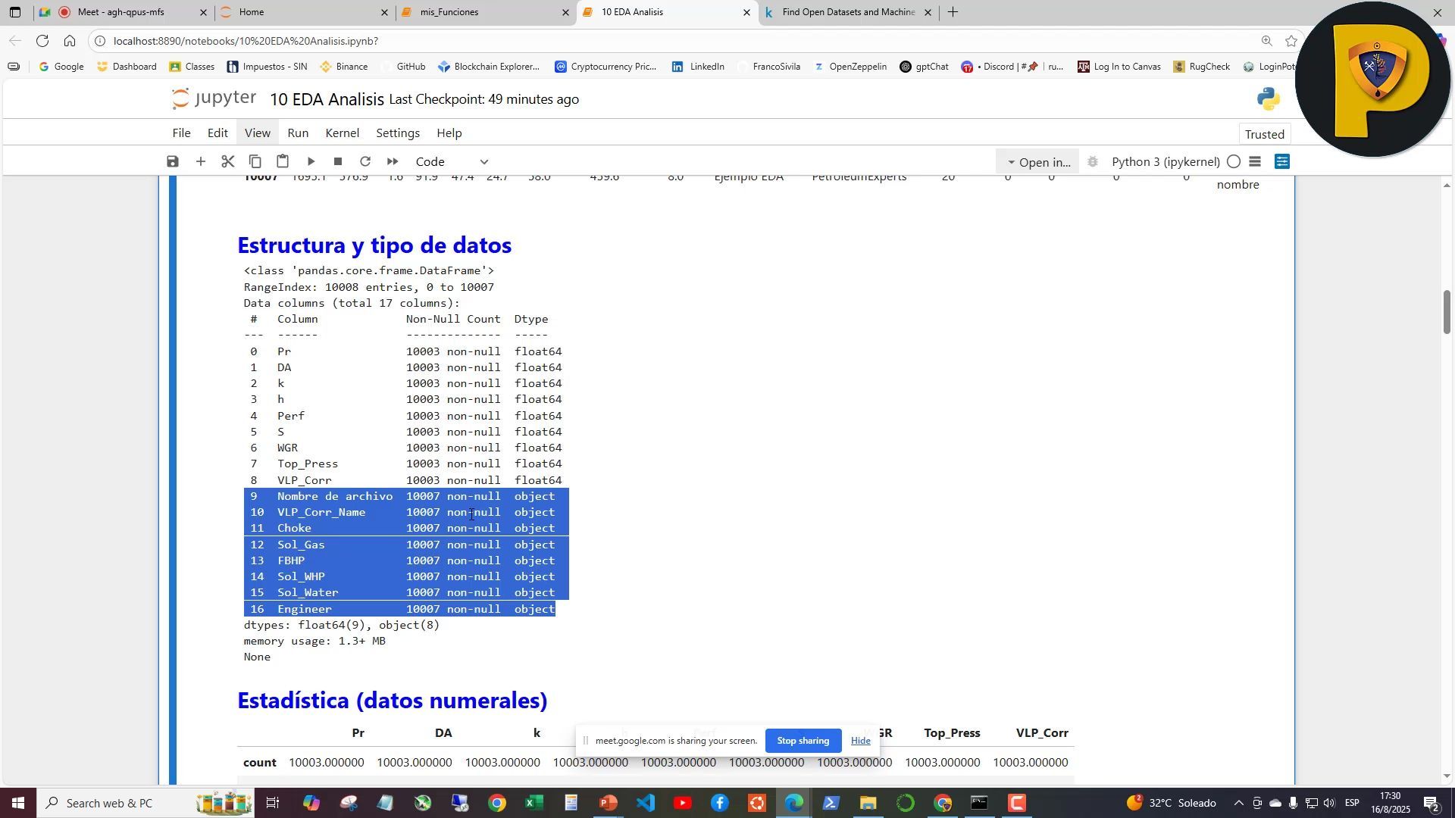Close the mis_Funciones tab
This screenshot has height=818, width=1455.
[565, 13]
